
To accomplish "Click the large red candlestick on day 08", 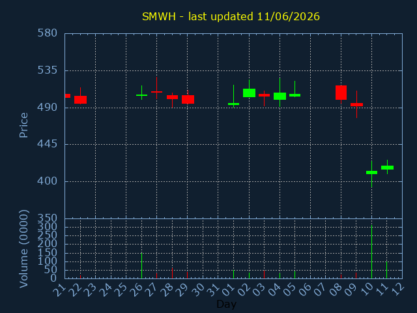I will click(x=341, y=93).
